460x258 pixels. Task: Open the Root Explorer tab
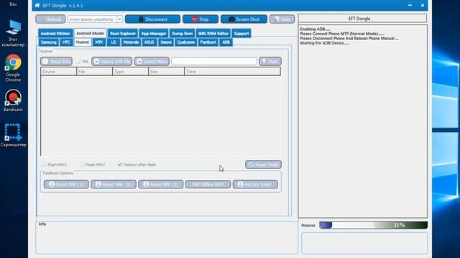click(x=123, y=34)
